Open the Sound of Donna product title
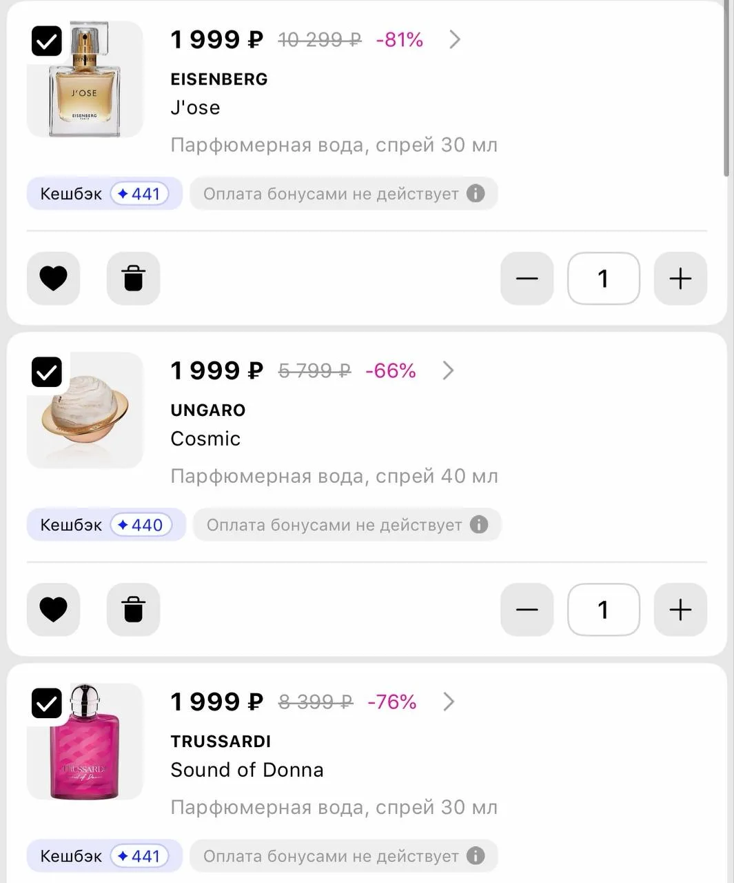734x883 pixels. (247, 770)
